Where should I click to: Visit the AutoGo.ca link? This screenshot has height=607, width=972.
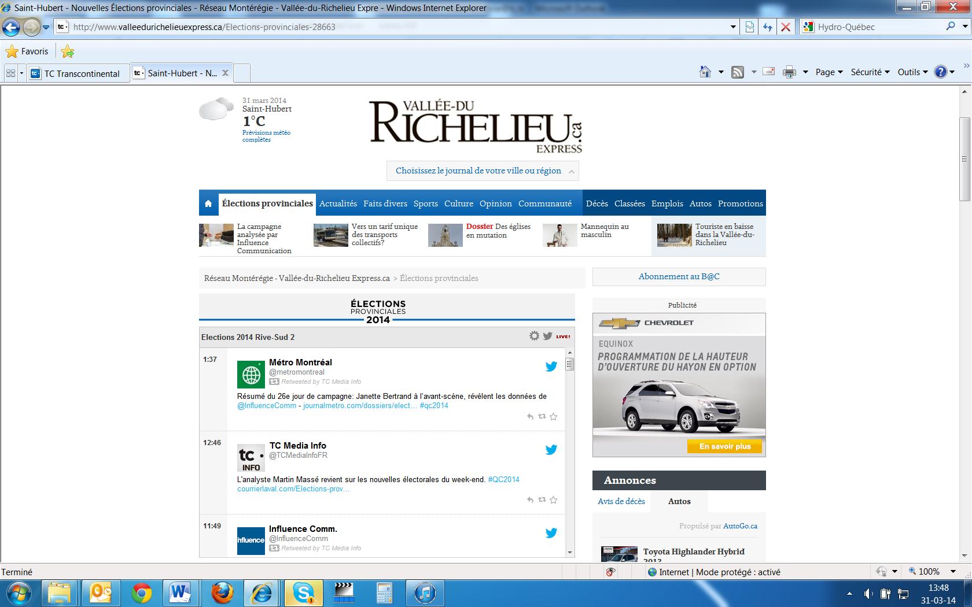740,526
